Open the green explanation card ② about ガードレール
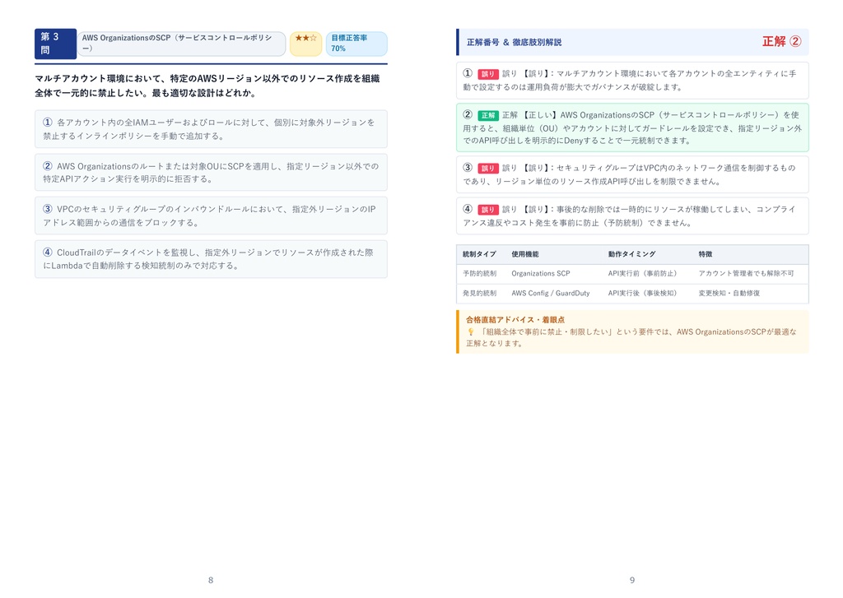843x598 pixels. point(632,127)
